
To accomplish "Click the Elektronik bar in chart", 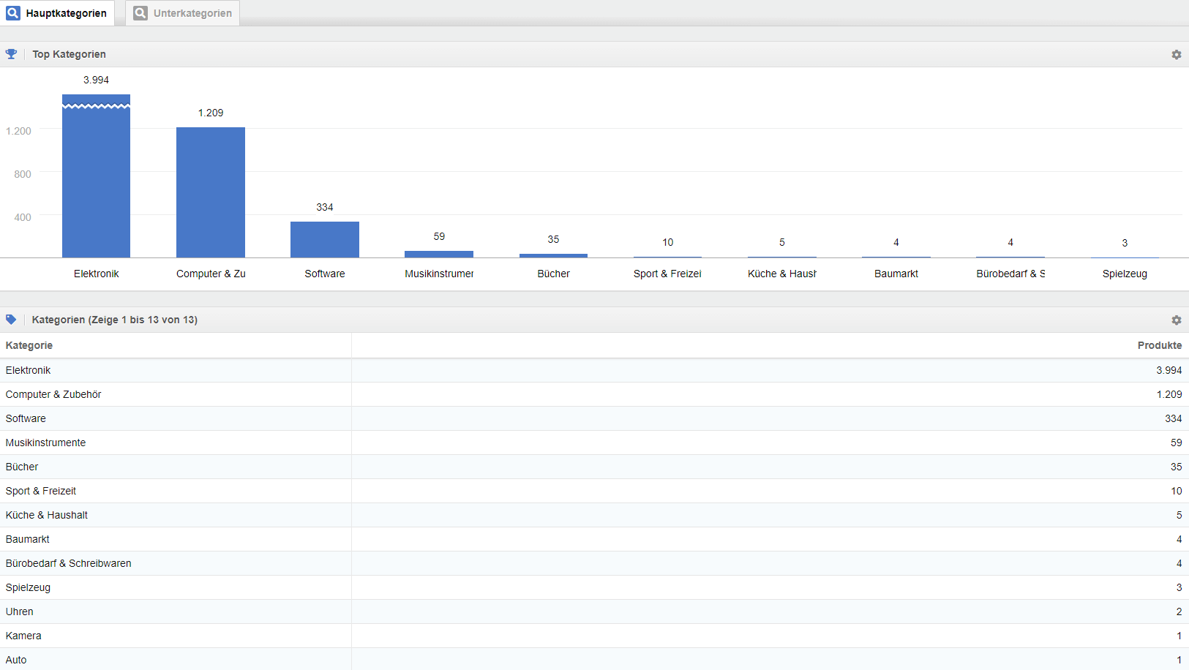I will click(x=96, y=183).
